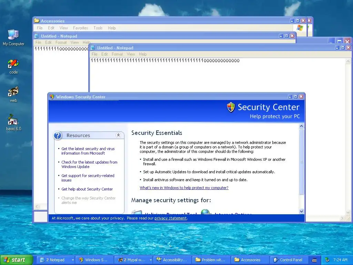Open Edit menu in Accessories window
The height and width of the screenshot is (265, 353).
(x=51, y=28)
